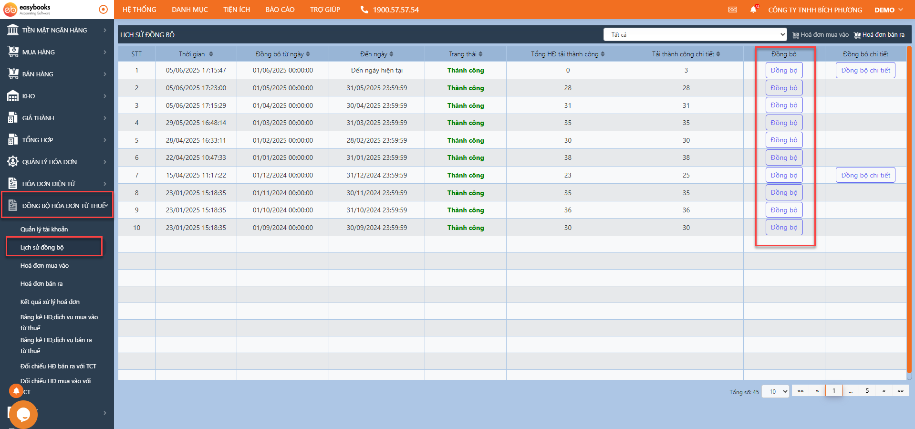915x429 pixels.
Task: Click Đồng bộ button for row 5
Action: (x=784, y=140)
